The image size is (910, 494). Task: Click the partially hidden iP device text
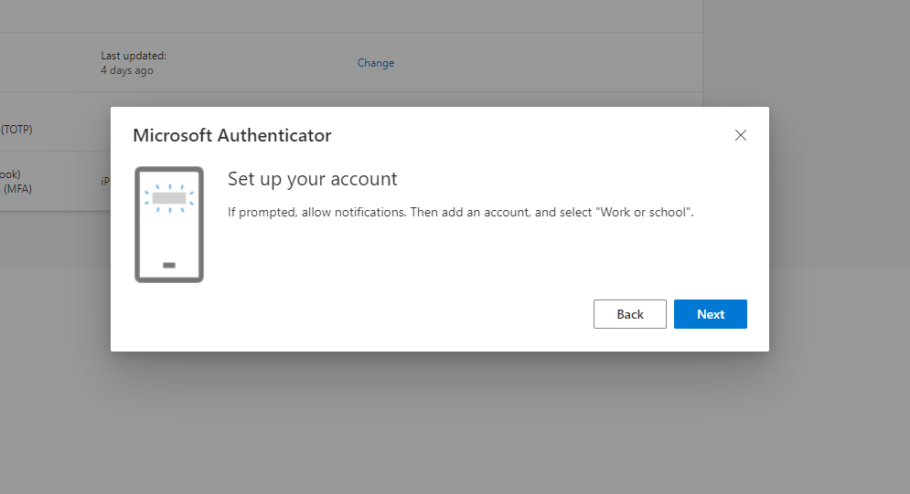105,182
